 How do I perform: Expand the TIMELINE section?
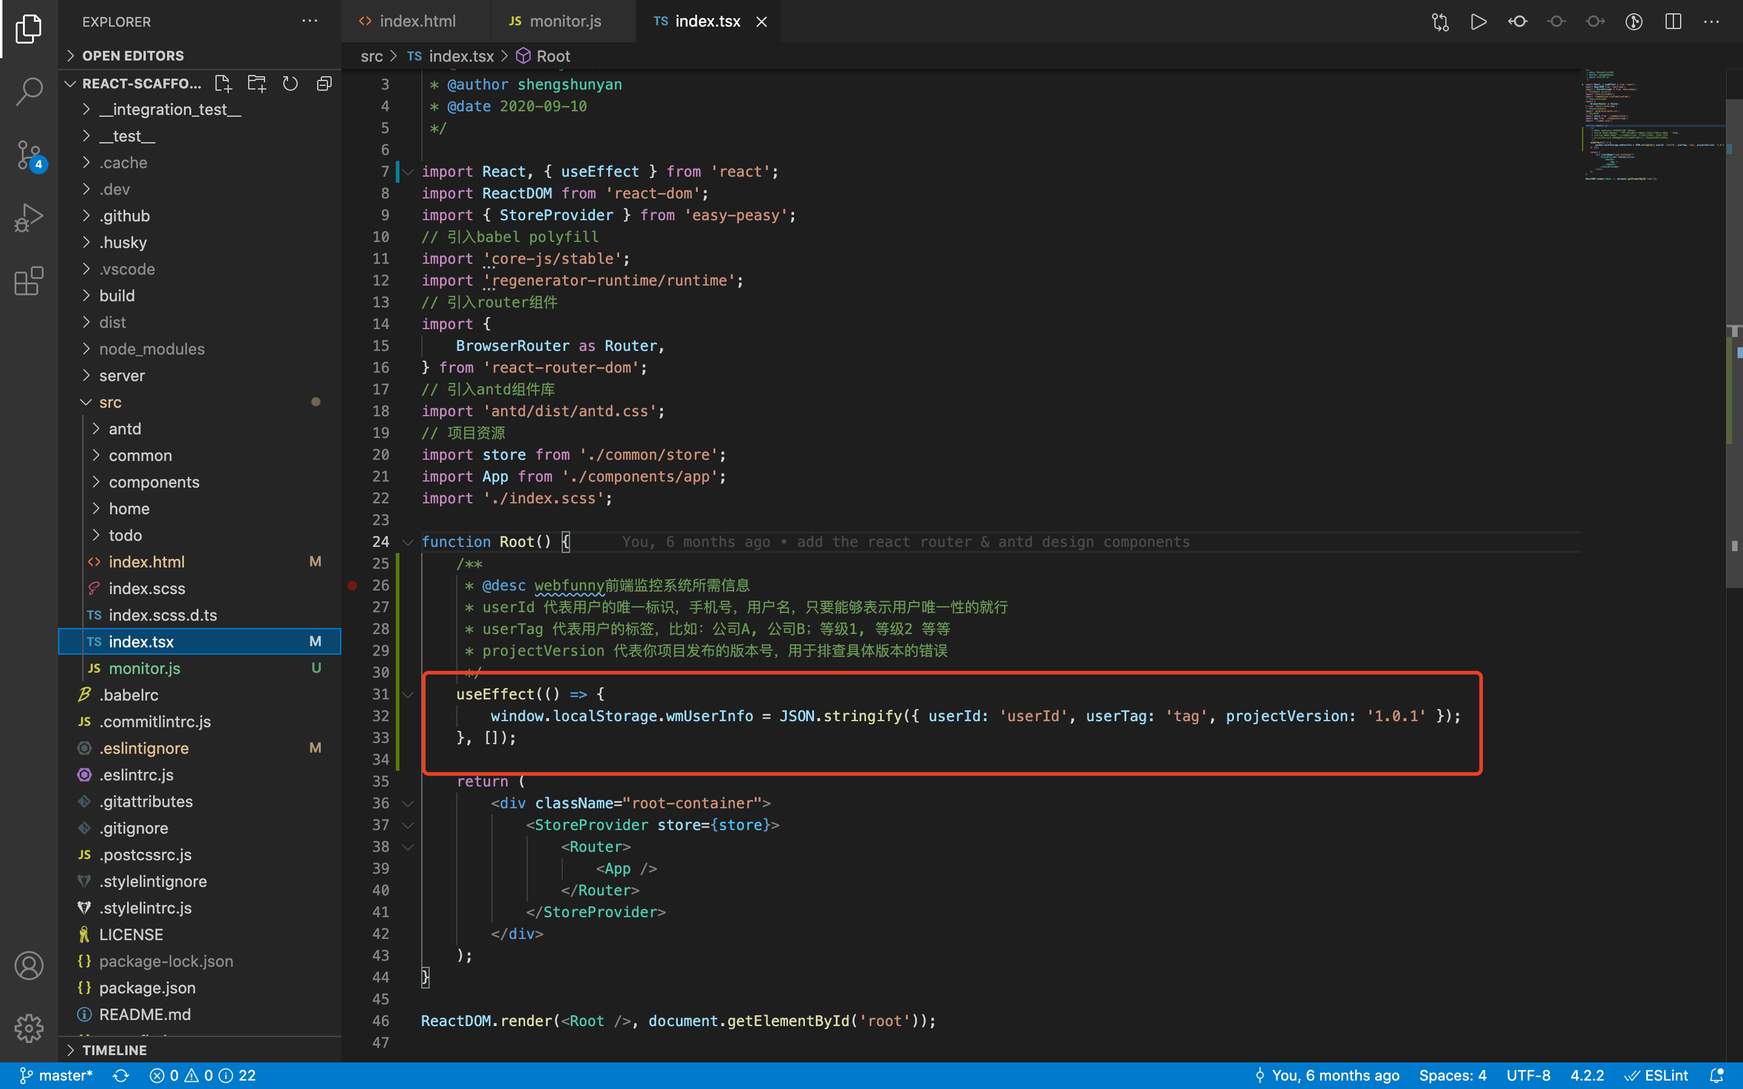tap(114, 1050)
